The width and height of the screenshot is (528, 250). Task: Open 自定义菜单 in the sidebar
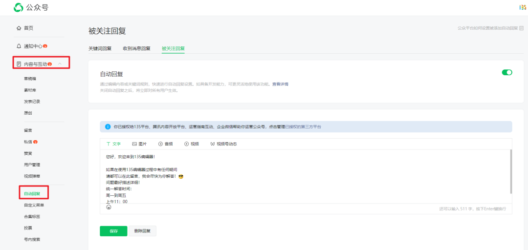(34, 205)
